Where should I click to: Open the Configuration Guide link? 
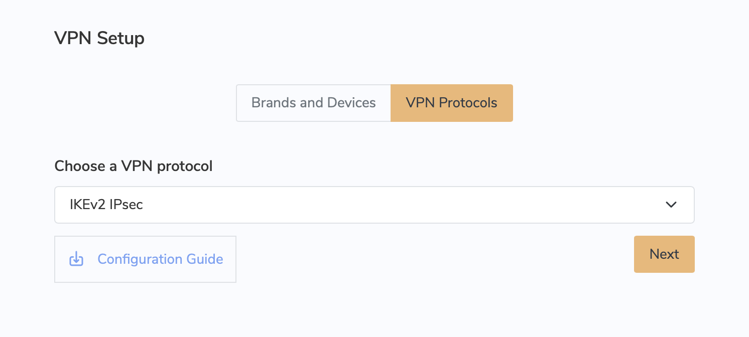pyautogui.click(x=145, y=259)
